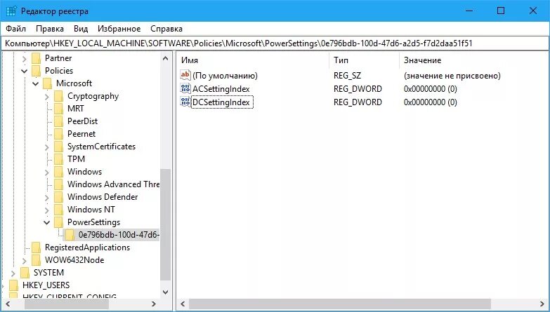Click the Partner folder icon
This screenshot has height=312, width=550.
36,58
